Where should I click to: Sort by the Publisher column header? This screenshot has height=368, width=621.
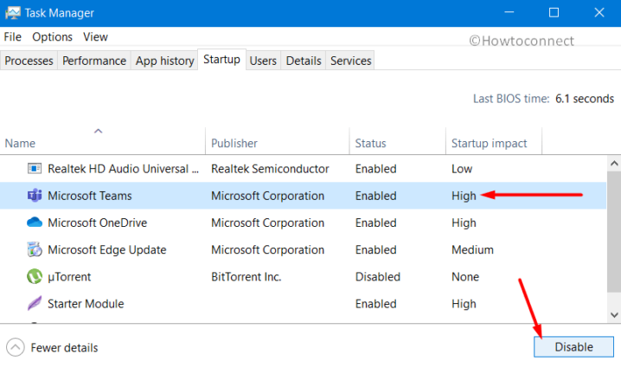coord(278,141)
